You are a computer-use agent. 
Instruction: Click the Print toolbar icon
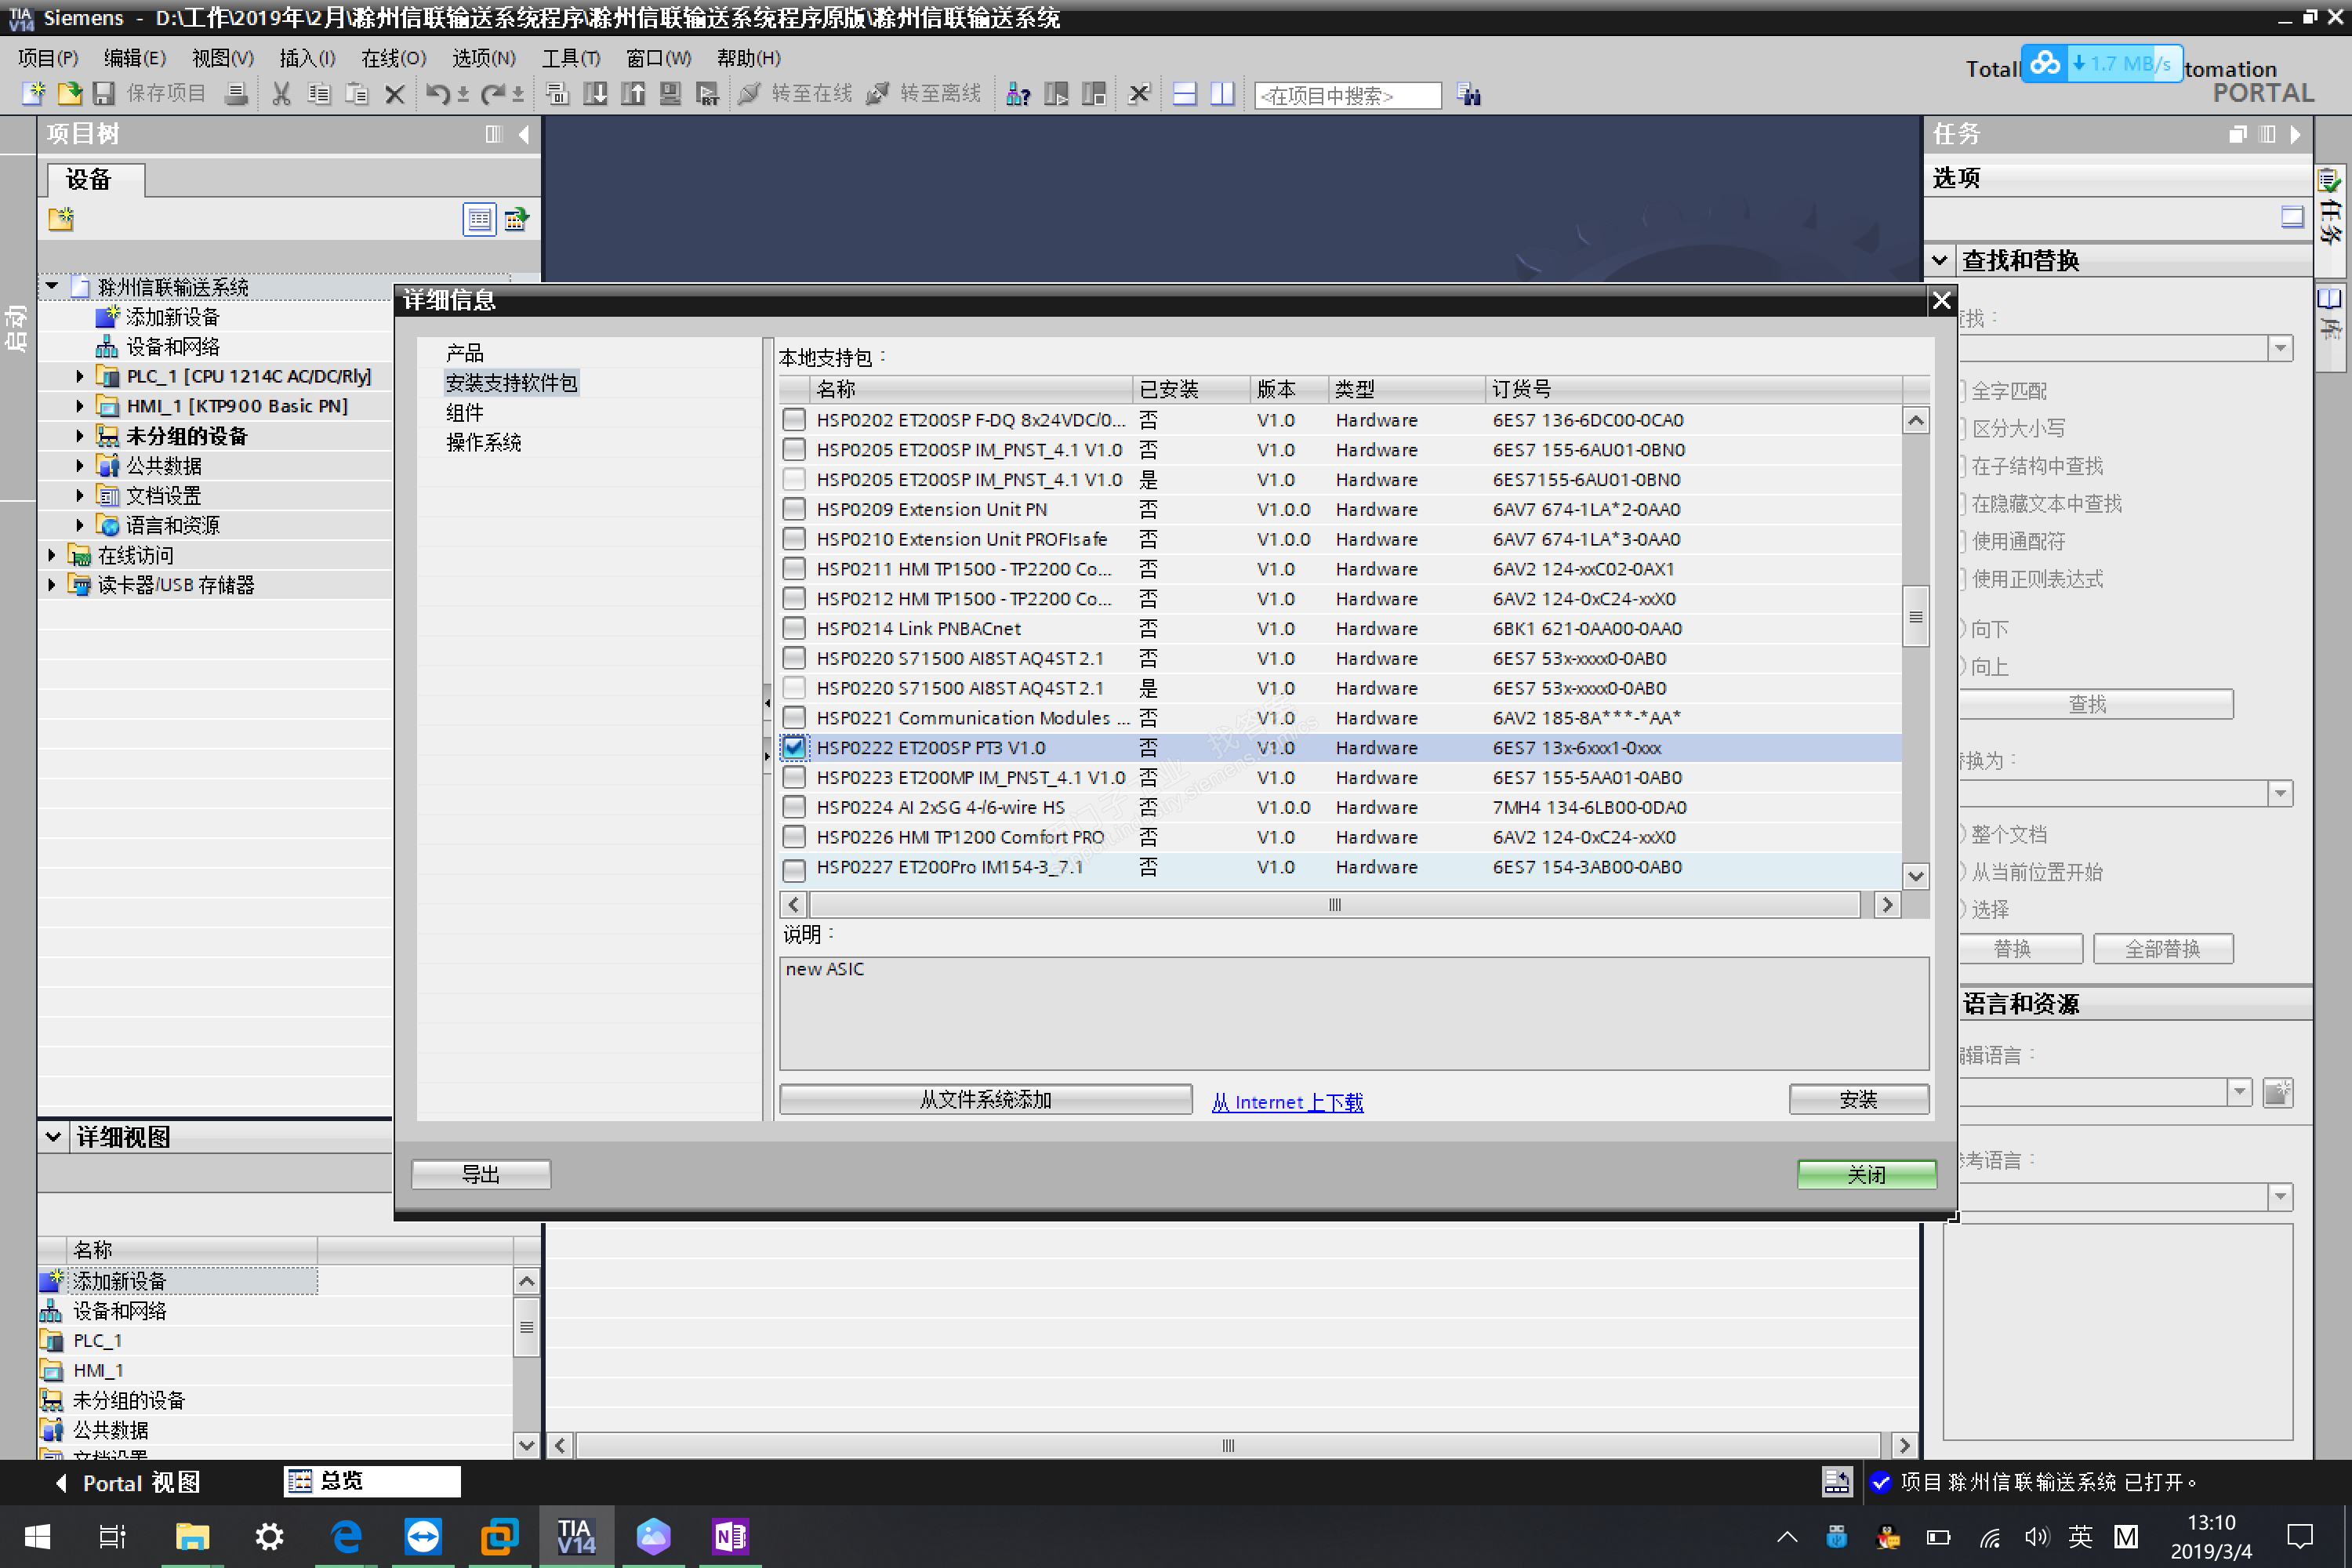236,94
